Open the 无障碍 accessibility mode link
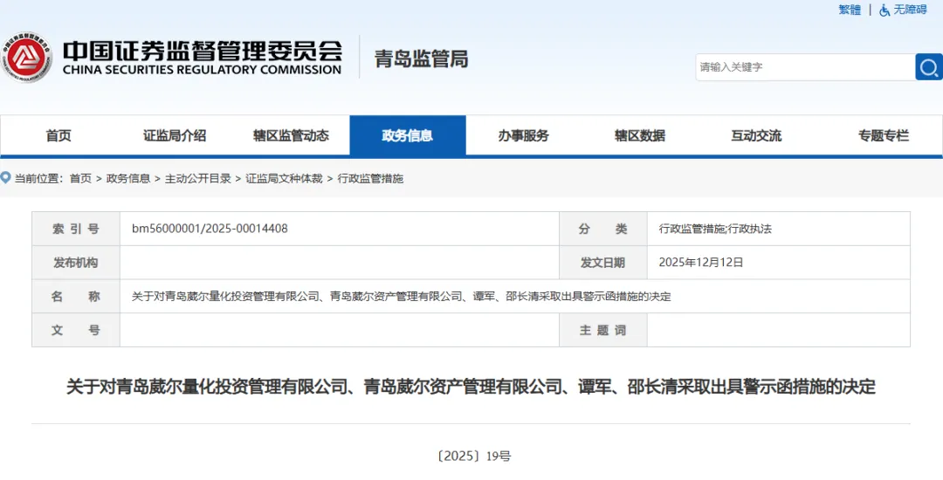943x480 pixels. coord(910,10)
